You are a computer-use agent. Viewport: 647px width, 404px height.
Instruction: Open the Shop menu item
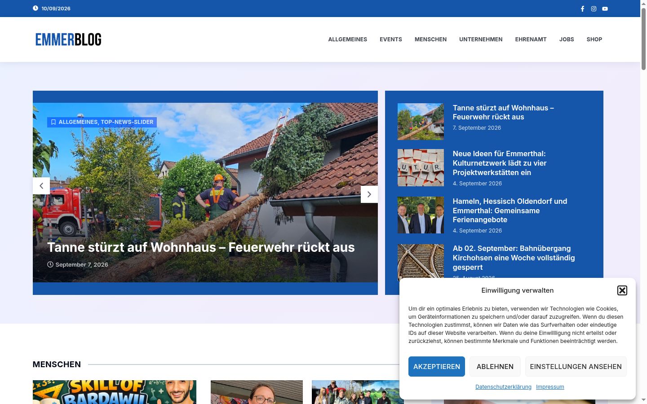click(594, 40)
